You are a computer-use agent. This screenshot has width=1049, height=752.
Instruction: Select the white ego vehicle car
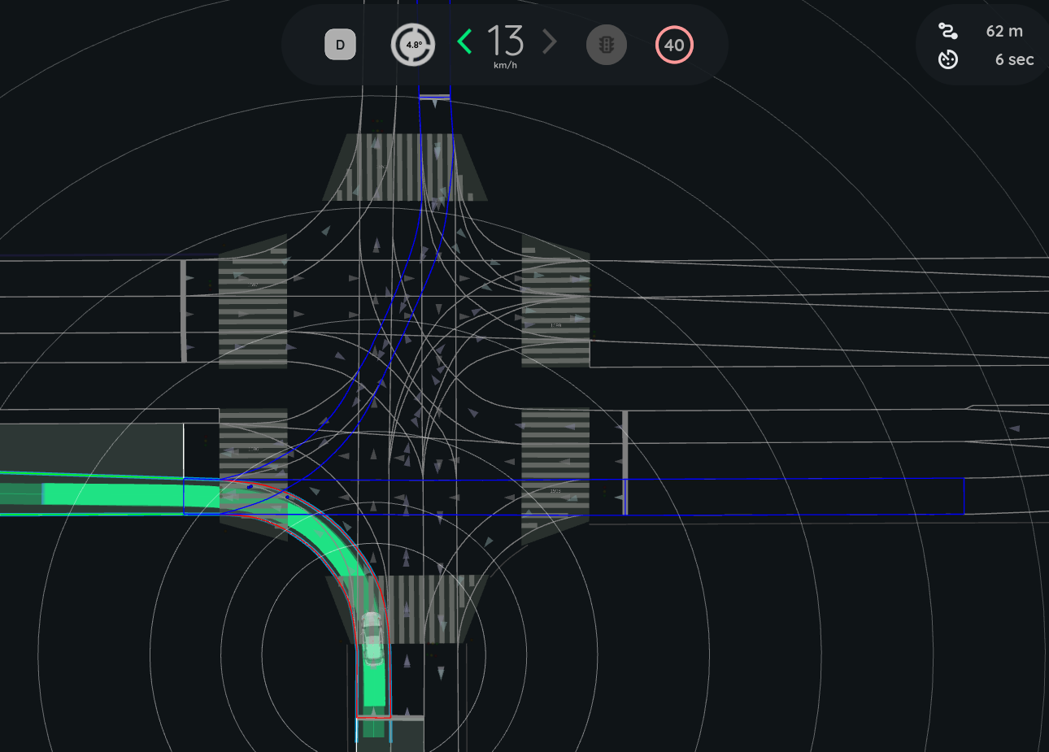coord(372,637)
